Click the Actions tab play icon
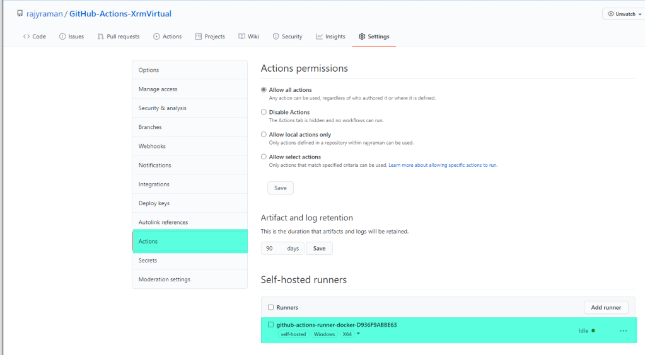The width and height of the screenshot is (645, 355). coord(156,37)
